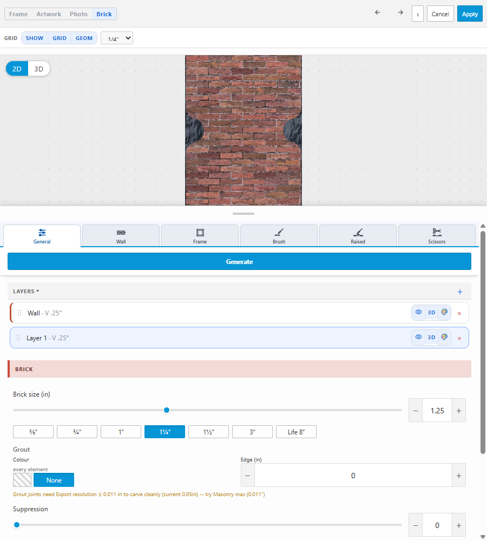This screenshot has width=487, height=541.
Task: Open the grout colour swatch
Action: (x=22, y=480)
